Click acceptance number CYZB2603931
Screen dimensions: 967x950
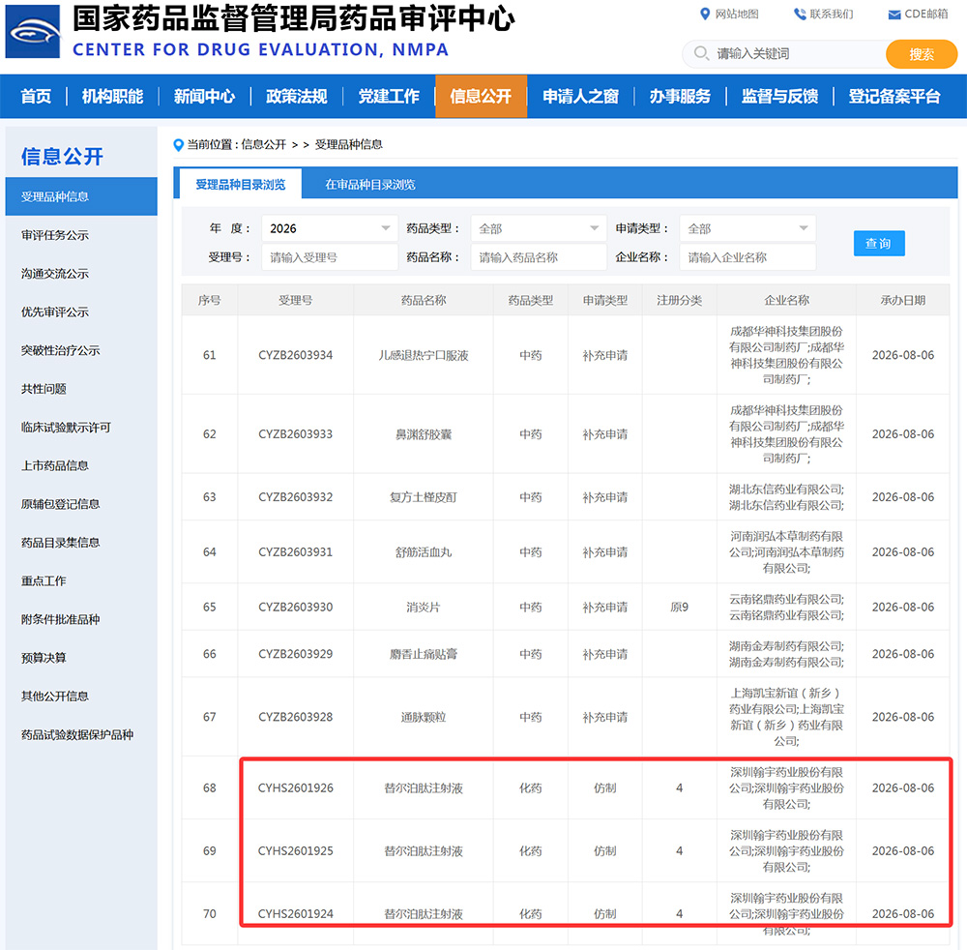pyautogui.click(x=295, y=551)
